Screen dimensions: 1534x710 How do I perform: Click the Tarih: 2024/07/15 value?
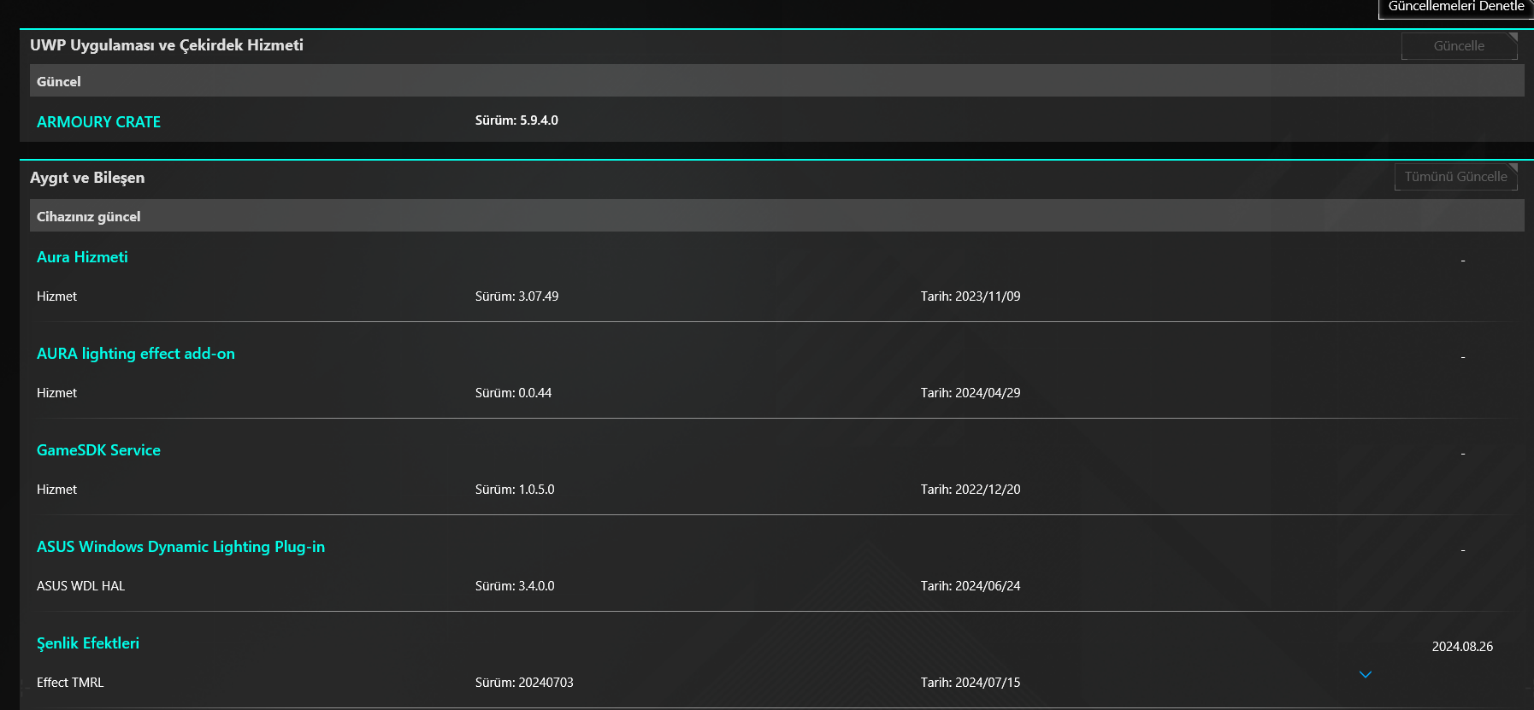point(971,683)
